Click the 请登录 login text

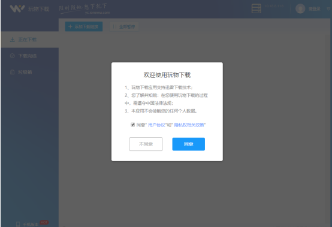[315, 9]
